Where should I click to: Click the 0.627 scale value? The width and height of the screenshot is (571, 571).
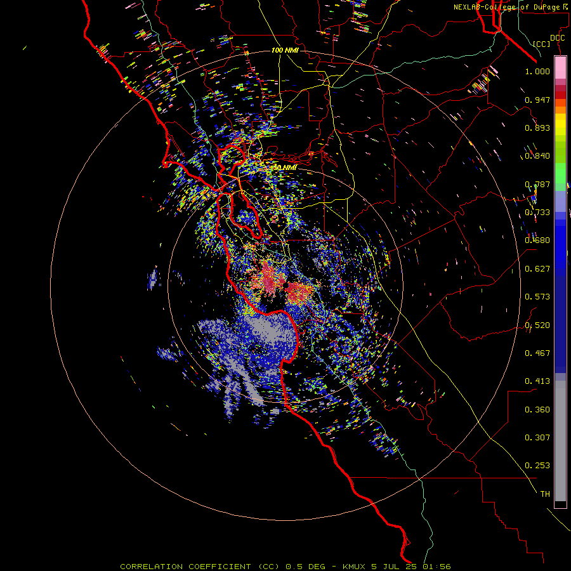pyautogui.click(x=537, y=269)
